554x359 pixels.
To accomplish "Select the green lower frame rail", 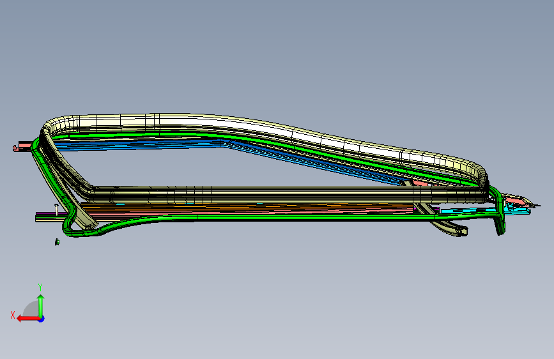I will (282, 218).
